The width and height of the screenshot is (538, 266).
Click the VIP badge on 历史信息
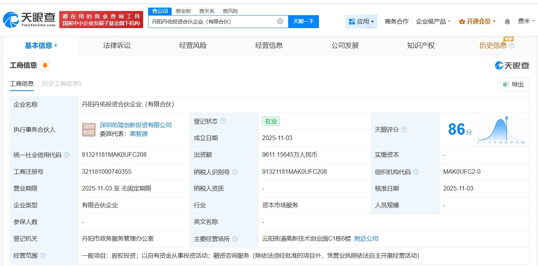click(x=508, y=39)
